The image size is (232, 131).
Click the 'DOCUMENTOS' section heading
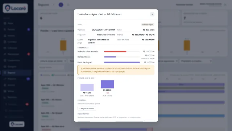[x=83, y=114]
